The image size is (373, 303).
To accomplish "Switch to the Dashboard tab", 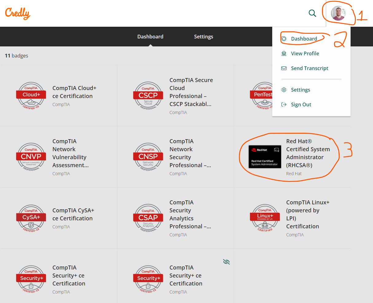I will (150, 37).
